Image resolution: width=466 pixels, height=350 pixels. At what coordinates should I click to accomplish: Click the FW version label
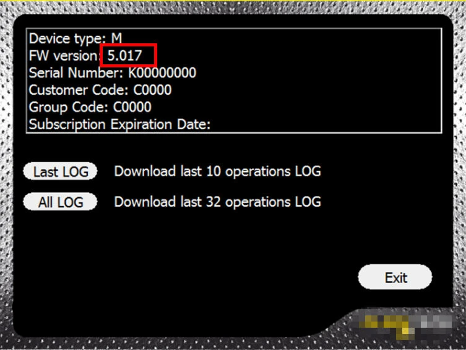tap(63, 56)
